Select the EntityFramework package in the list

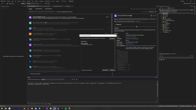point(54,50)
